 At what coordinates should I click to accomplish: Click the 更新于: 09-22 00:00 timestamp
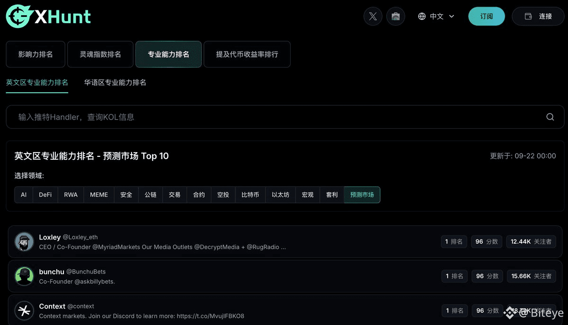[x=523, y=156]
